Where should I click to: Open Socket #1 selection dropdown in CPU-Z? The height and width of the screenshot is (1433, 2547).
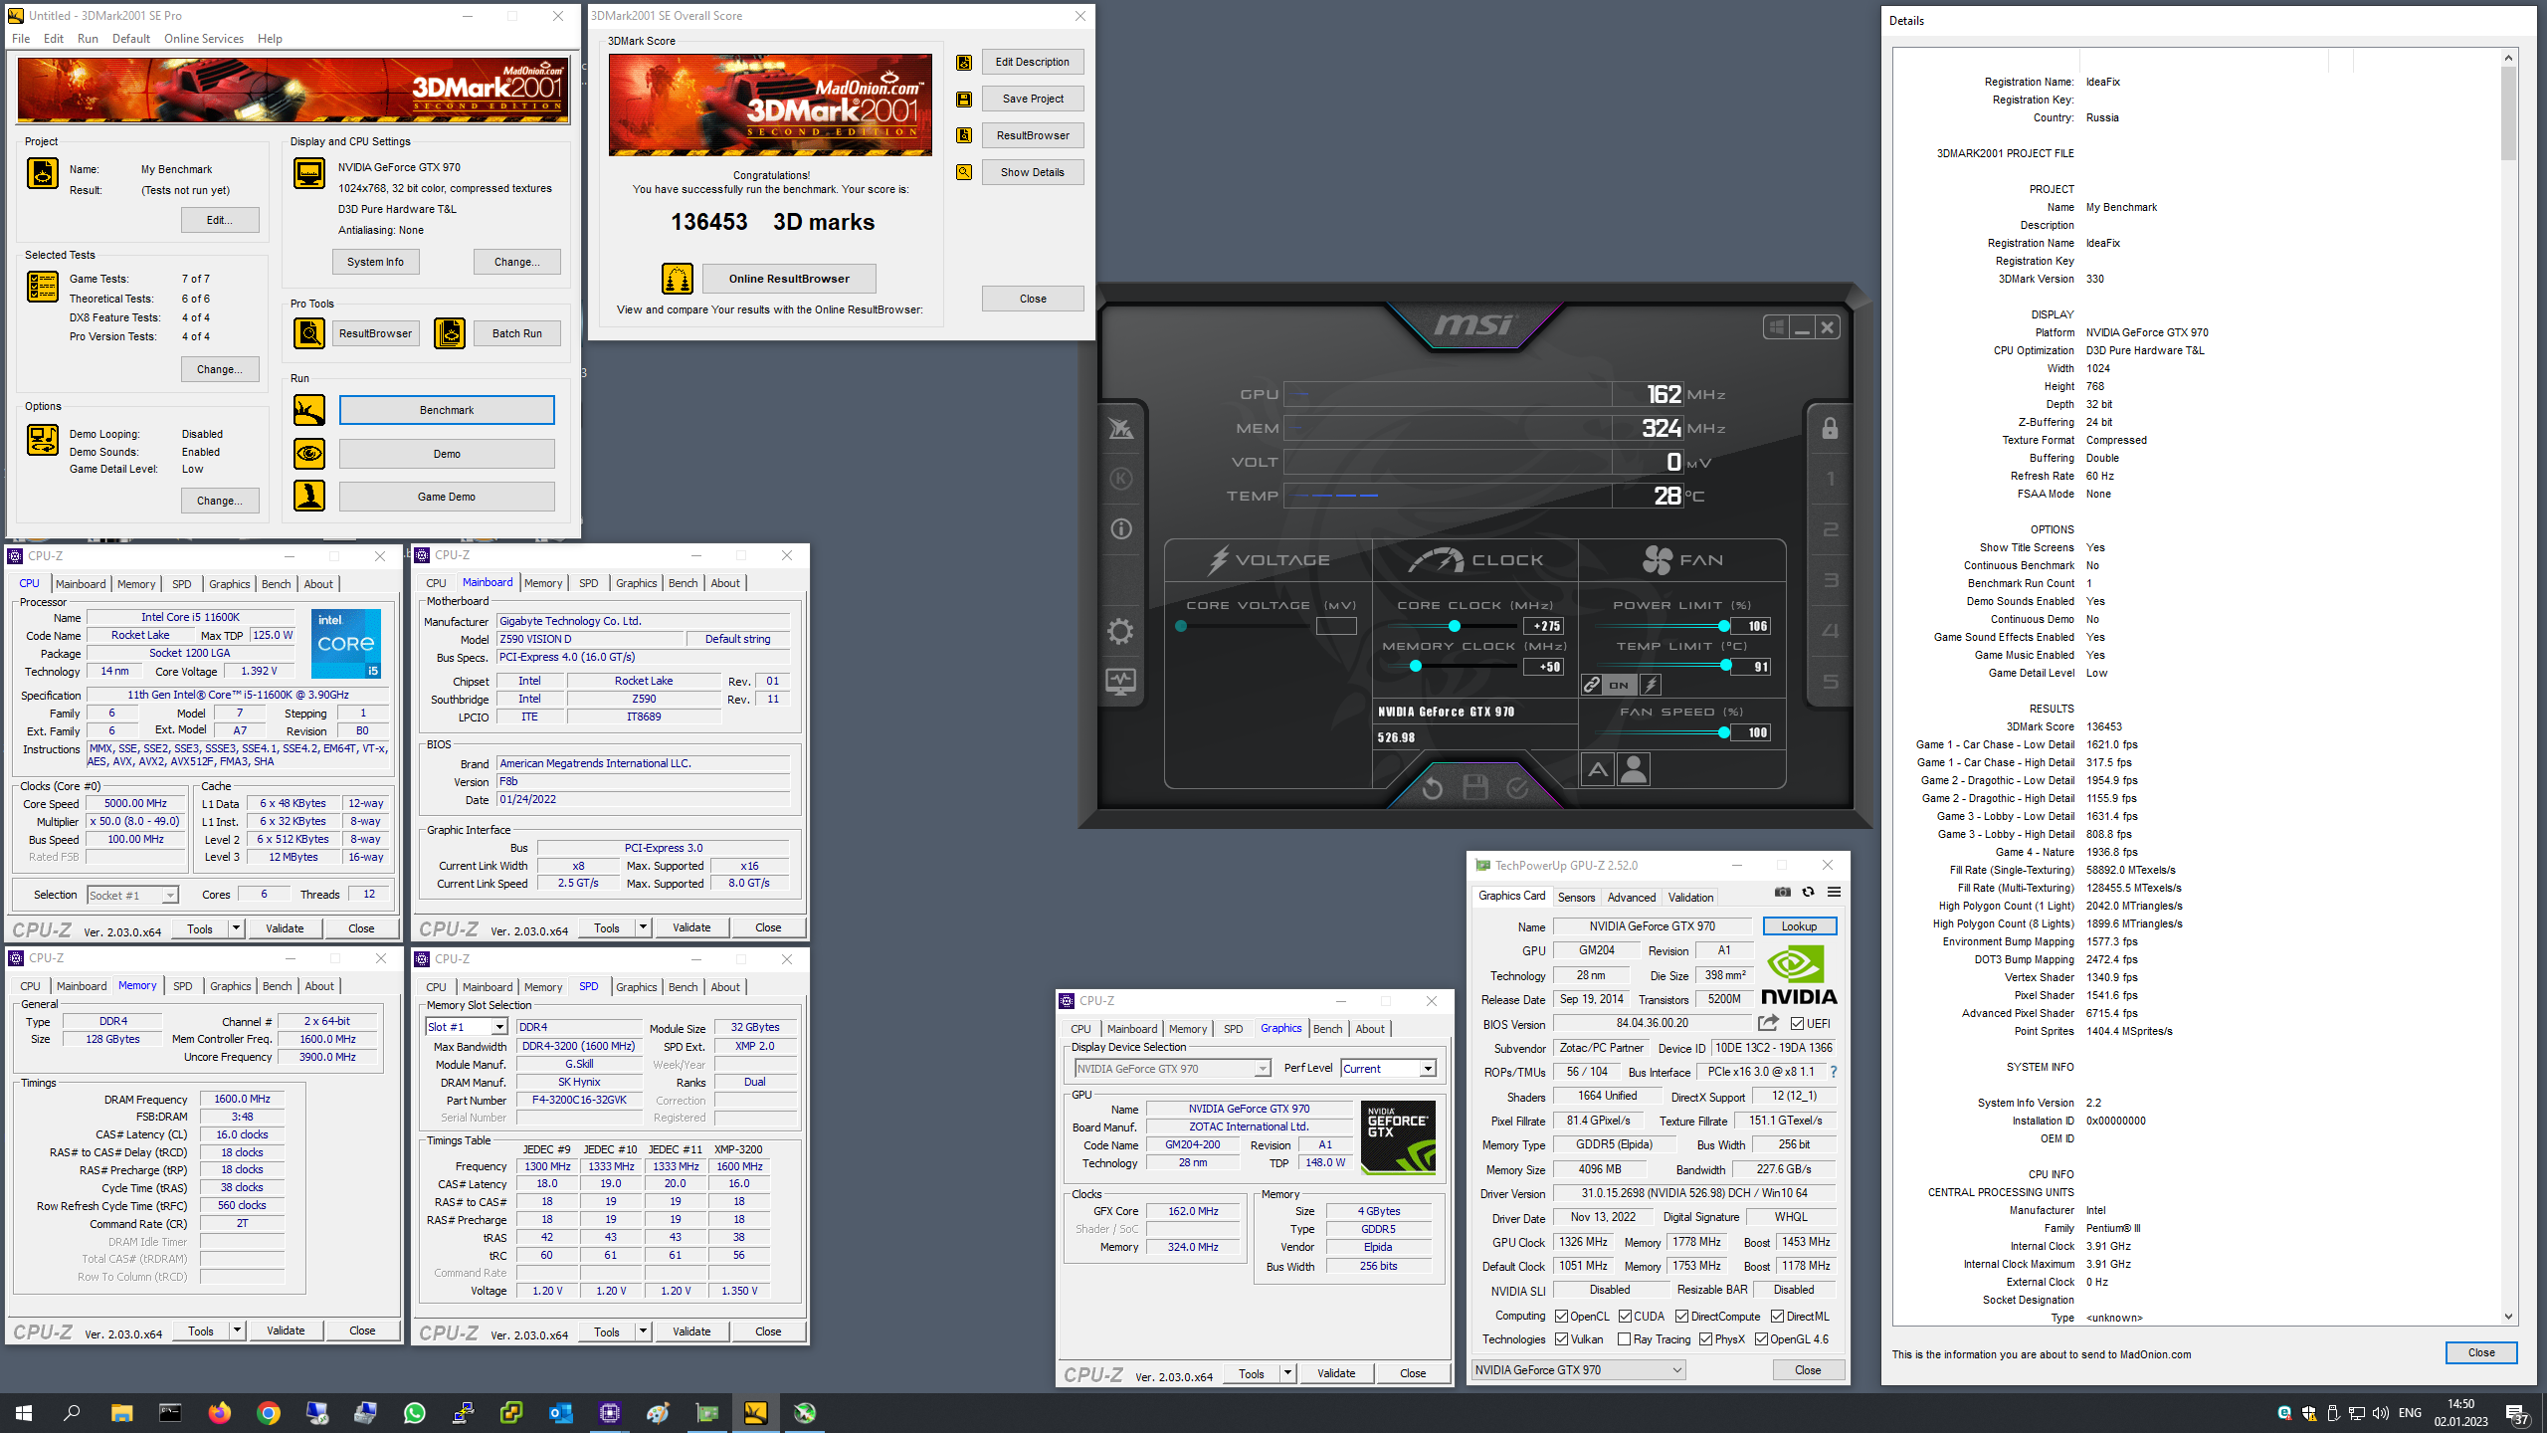(x=132, y=895)
